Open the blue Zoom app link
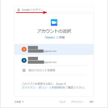Screen dimensions: 108x108 (x=50, y=37)
